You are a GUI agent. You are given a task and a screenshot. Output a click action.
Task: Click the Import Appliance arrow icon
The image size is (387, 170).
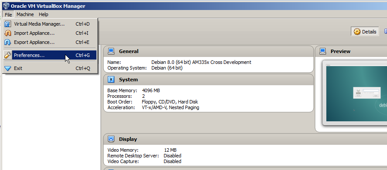[x=8, y=33]
